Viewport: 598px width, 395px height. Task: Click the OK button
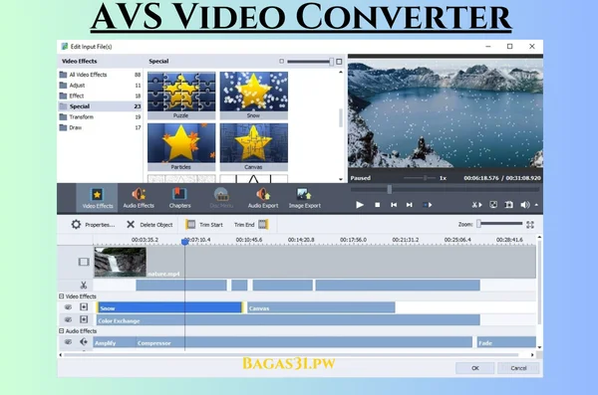[x=475, y=368]
